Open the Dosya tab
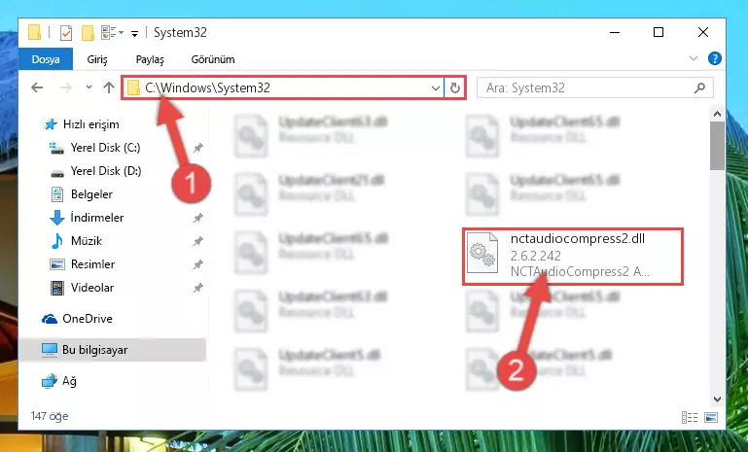 (46, 59)
